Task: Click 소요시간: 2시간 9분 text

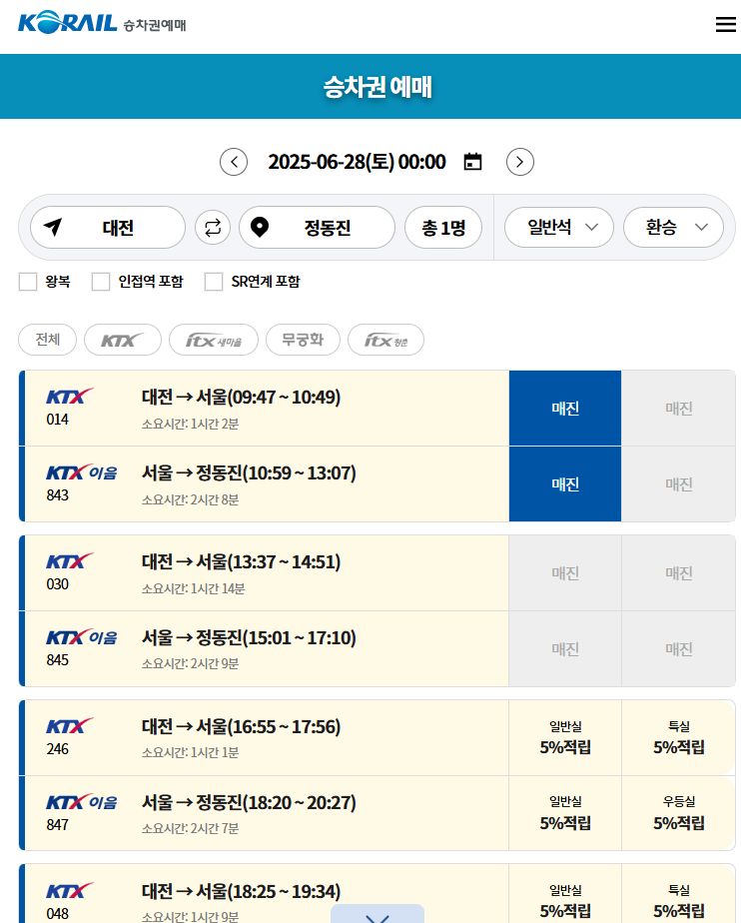Action: pyautogui.click(x=190, y=663)
